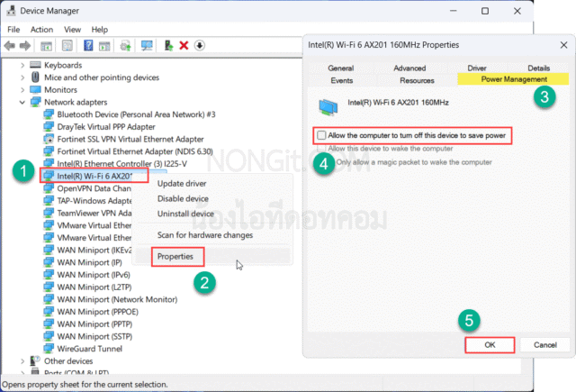Click the Mice and other pointing devices icon
Viewport: 576px width, 392px height.
pos(35,77)
